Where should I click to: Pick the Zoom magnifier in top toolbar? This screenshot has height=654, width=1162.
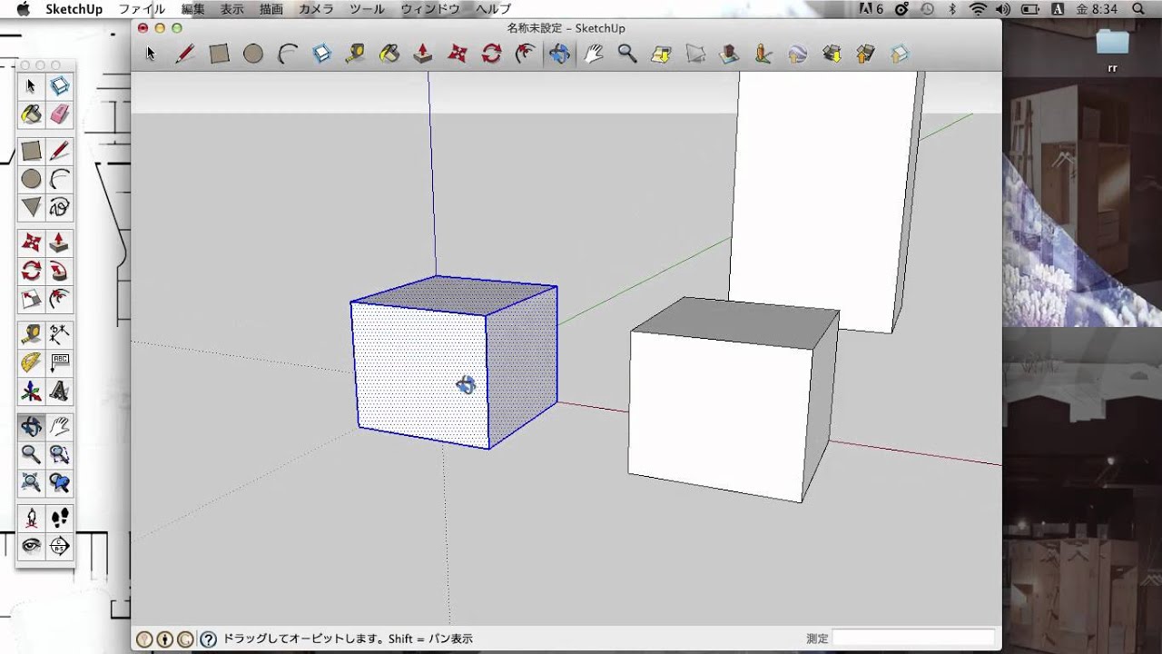(627, 54)
